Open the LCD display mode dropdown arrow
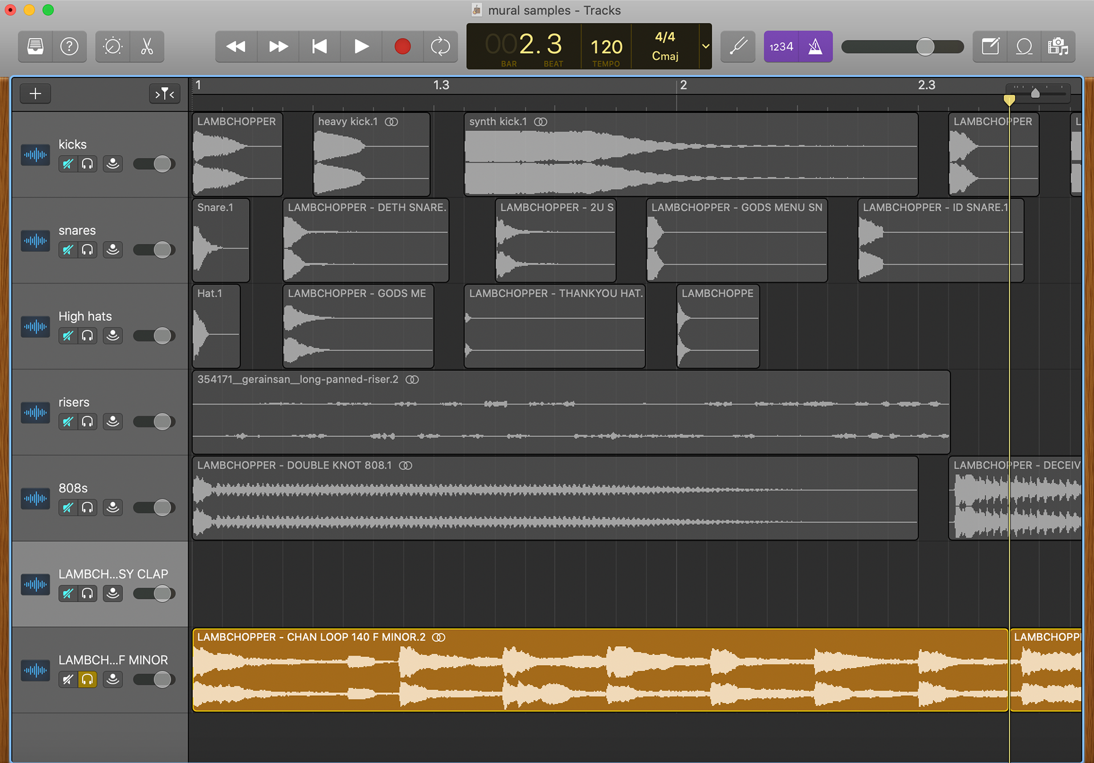Image resolution: width=1094 pixels, height=763 pixels. 705,46
